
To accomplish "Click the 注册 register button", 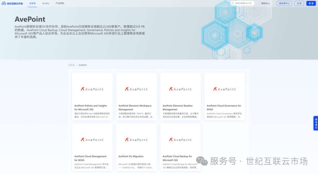I will [x=299, y=3].
